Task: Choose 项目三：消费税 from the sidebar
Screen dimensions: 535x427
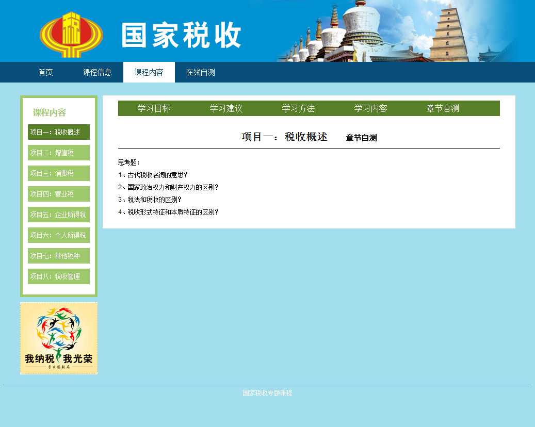Action: click(59, 173)
